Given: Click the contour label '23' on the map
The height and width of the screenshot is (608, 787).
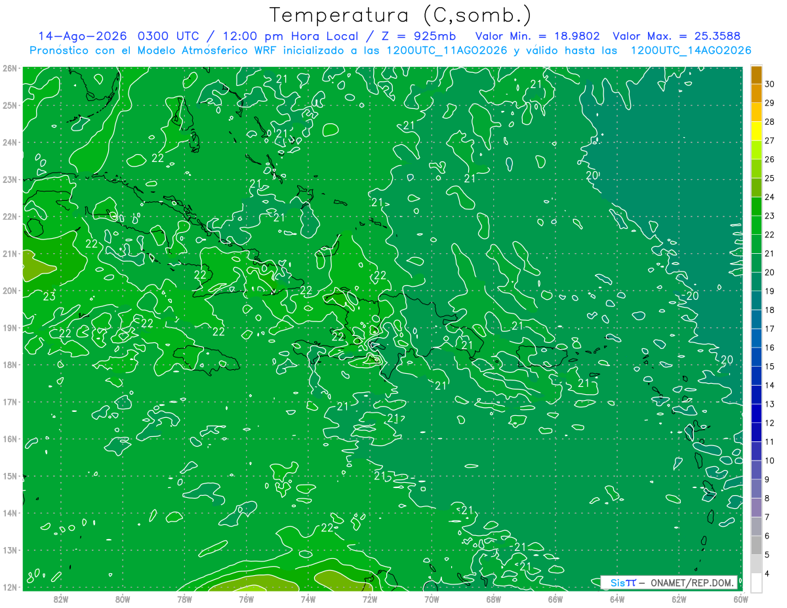Looking at the screenshot, I should click(49, 296).
